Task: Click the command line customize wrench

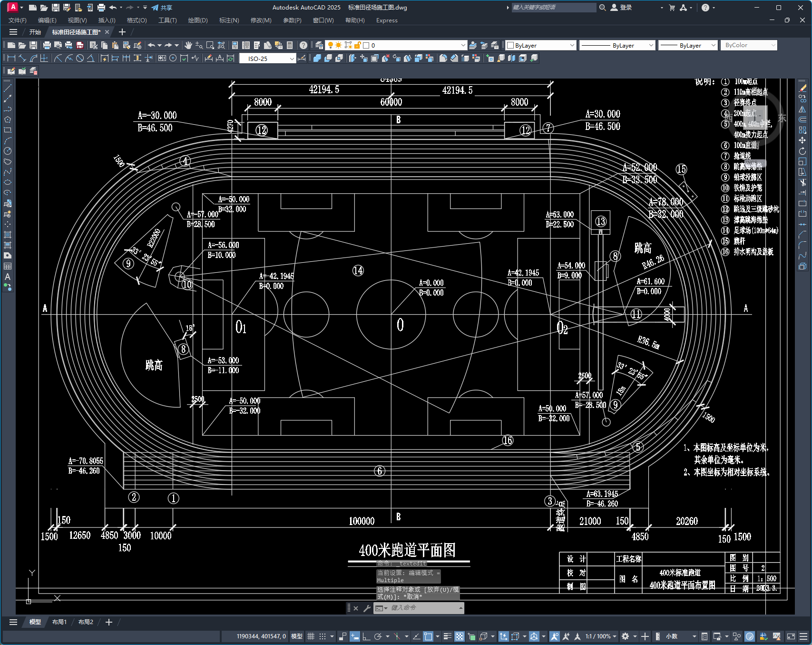Action: pos(367,608)
